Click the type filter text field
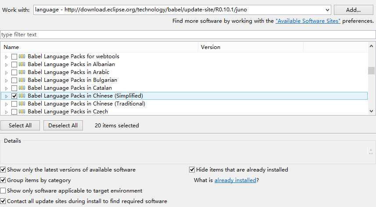This screenshot has height=207, width=376. [188, 35]
